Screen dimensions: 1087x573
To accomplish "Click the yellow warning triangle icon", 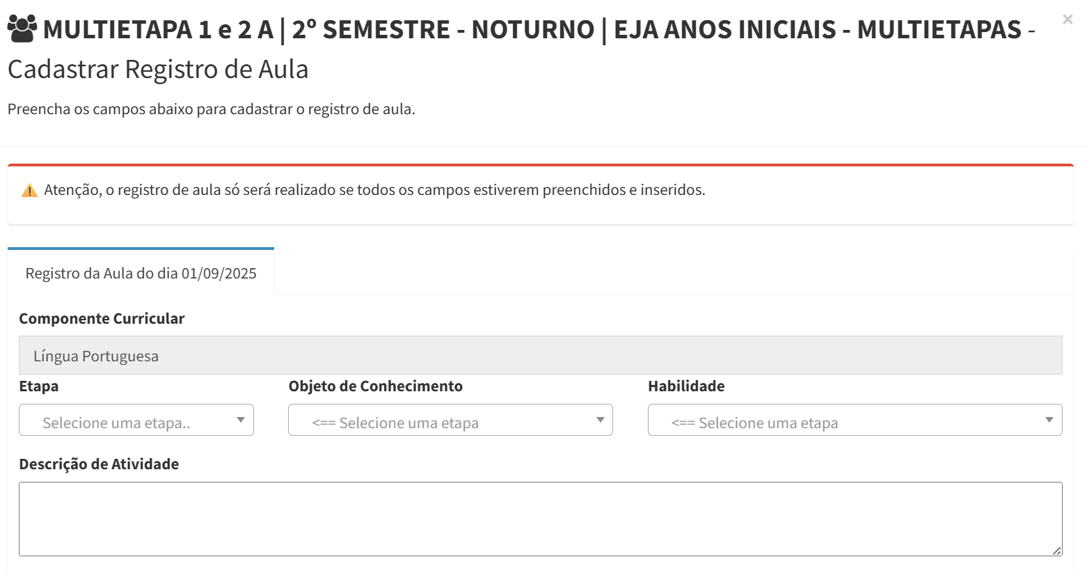I will point(29,190).
